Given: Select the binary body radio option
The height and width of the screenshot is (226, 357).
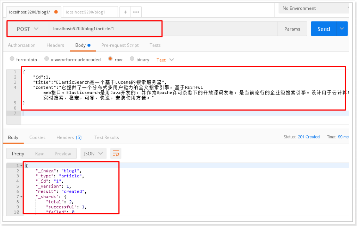Looking at the screenshot, I should coord(132,59).
